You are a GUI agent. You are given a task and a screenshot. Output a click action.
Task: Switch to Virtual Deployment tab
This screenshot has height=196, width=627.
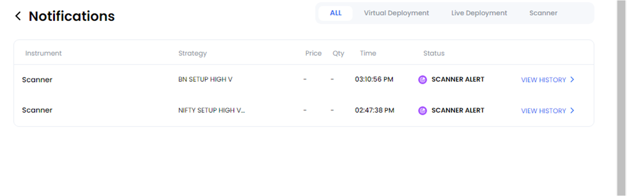pos(396,13)
